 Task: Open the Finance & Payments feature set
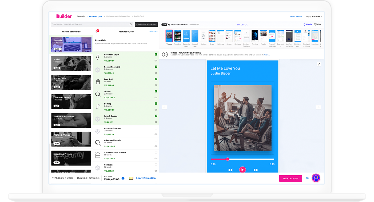click(71, 120)
